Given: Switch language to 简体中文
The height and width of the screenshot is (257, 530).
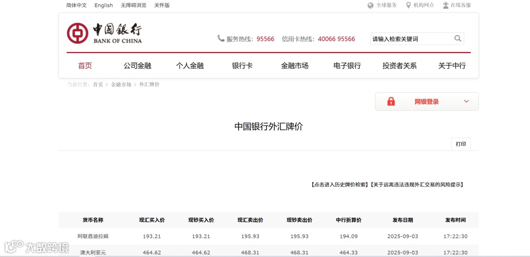Looking at the screenshot, I should click(77, 5).
